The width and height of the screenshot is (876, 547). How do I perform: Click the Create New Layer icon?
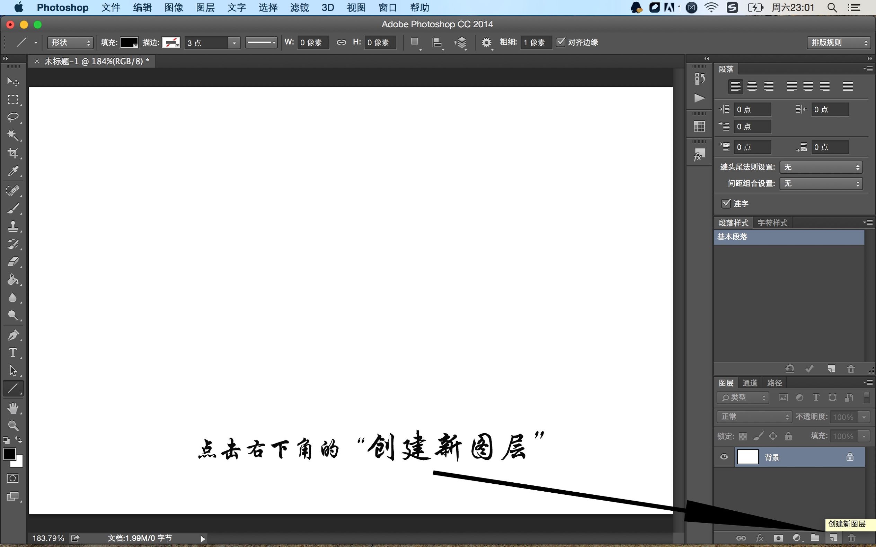[x=833, y=538]
